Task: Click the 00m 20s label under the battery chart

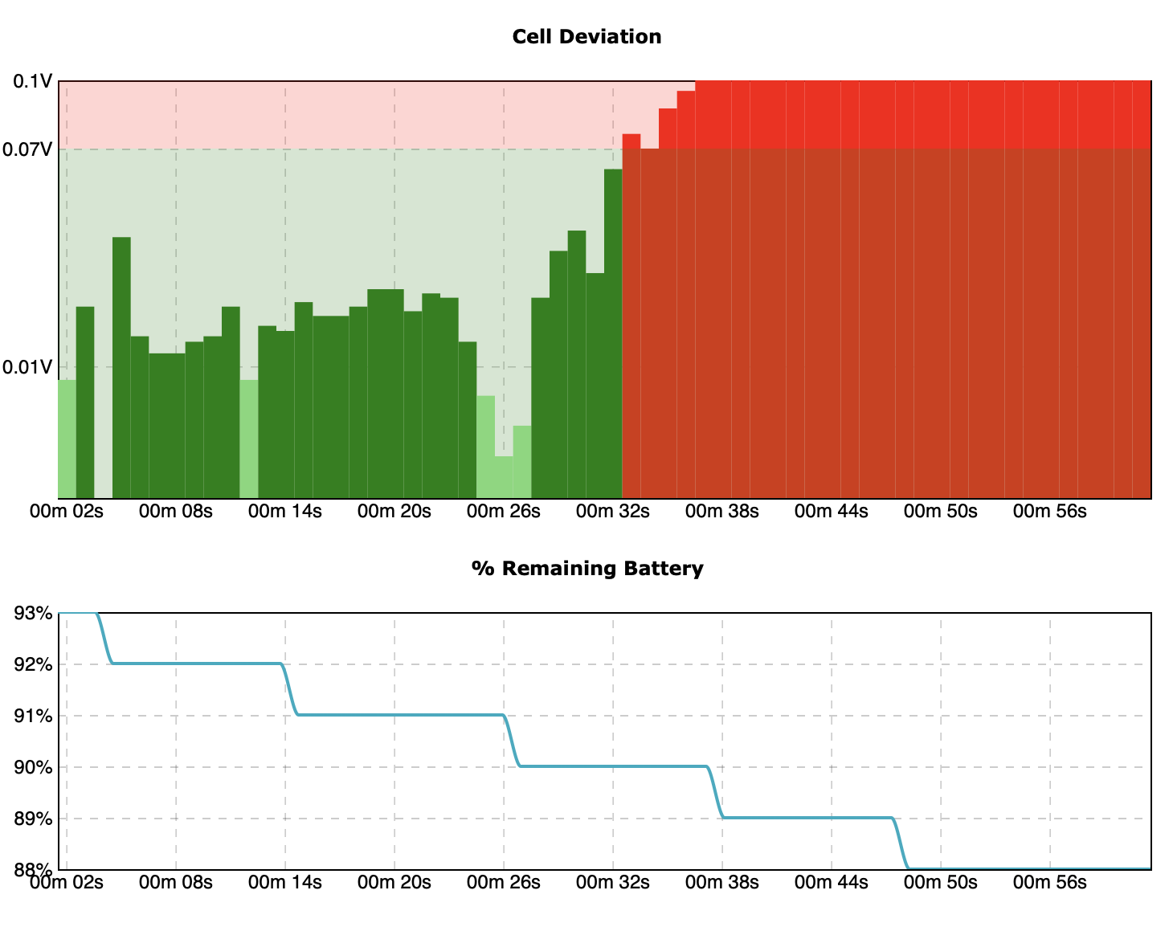Action: [x=394, y=883]
